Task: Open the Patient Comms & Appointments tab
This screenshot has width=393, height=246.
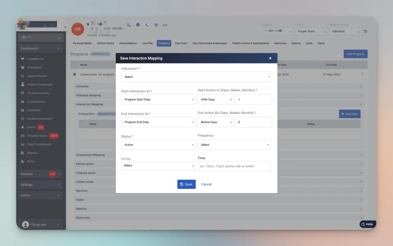Action: pos(251,43)
